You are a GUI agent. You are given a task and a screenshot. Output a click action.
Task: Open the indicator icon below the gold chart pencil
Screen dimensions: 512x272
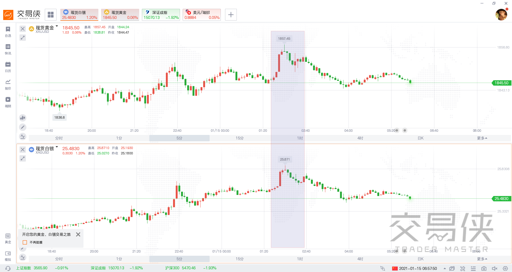(23, 137)
